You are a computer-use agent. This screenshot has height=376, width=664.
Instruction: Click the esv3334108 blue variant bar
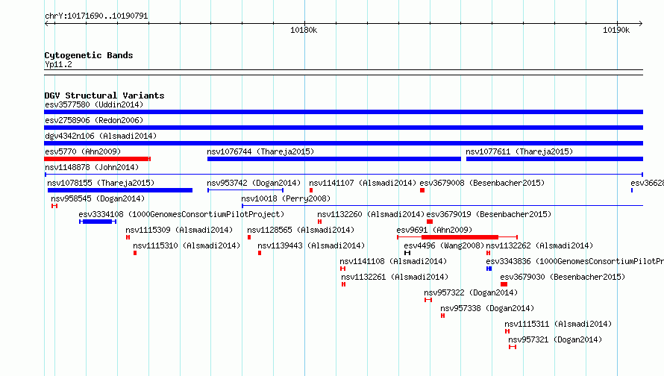[x=98, y=222]
